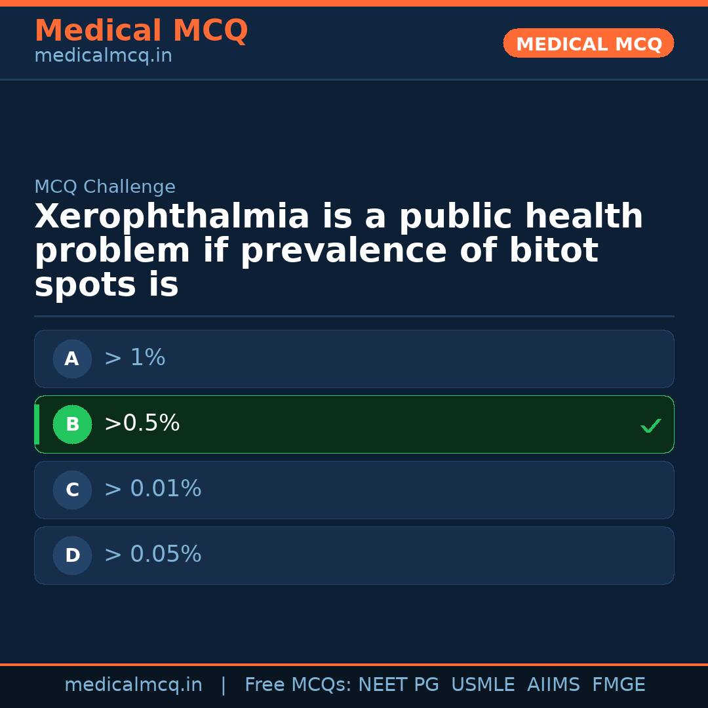Click the orange MEDICAL MCQ badge
Image resolution: width=708 pixels, height=708 pixels.
(x=588, y=43)
